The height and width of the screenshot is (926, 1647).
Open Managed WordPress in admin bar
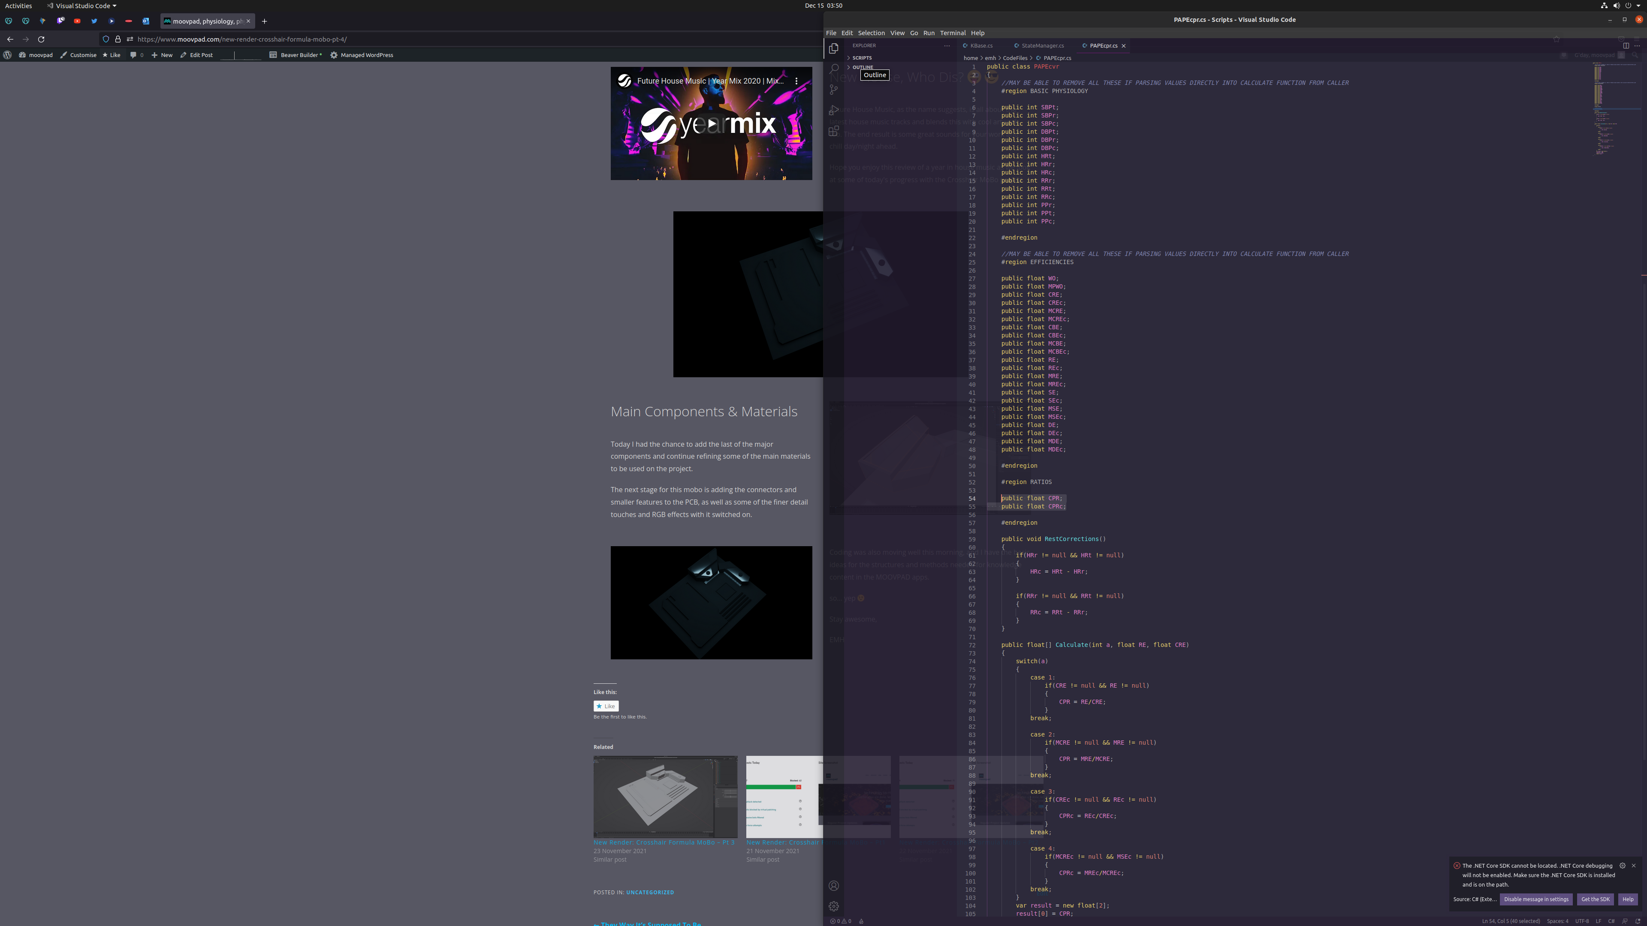(361, 55)
